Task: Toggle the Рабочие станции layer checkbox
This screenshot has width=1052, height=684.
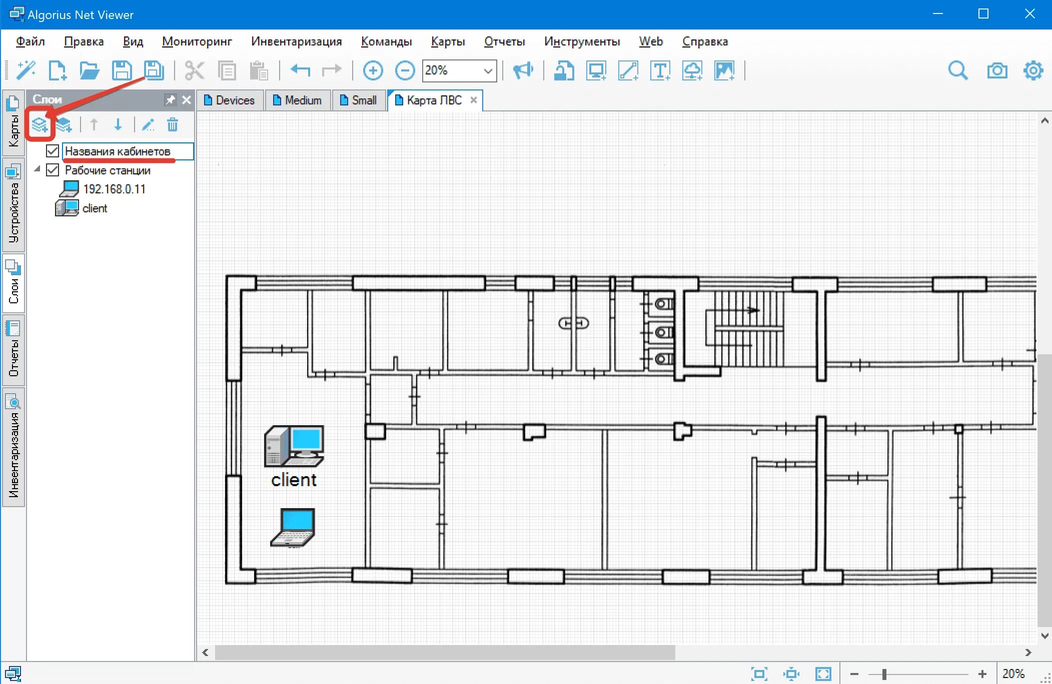Action: coord(53,170)
